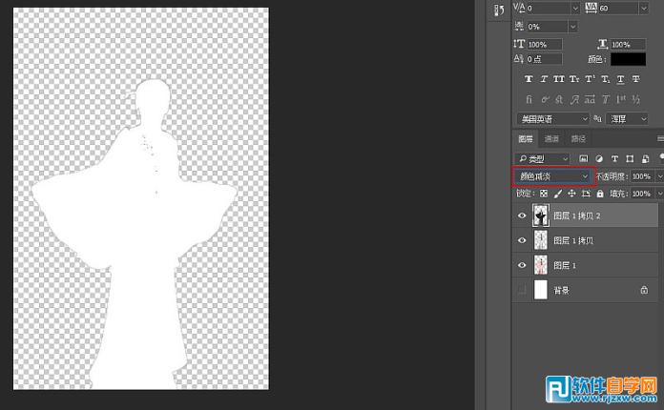Lock image pixels with brush icon
The width and height of the screenshot is (664, 410).
558,194
